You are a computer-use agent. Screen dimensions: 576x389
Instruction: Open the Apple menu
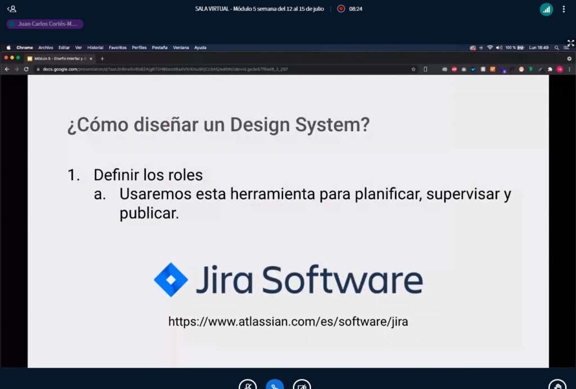coord(8,47)
